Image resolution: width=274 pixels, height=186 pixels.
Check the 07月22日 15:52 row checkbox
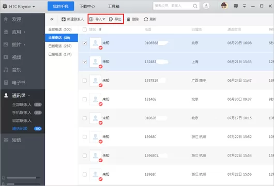(x=85, y=137)
